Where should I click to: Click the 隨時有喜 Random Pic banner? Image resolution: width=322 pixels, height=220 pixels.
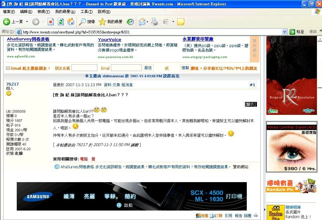[291, 186]
